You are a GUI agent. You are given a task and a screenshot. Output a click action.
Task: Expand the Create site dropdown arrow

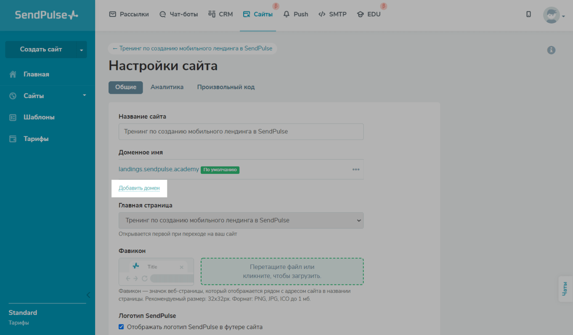tap(81, 50)
